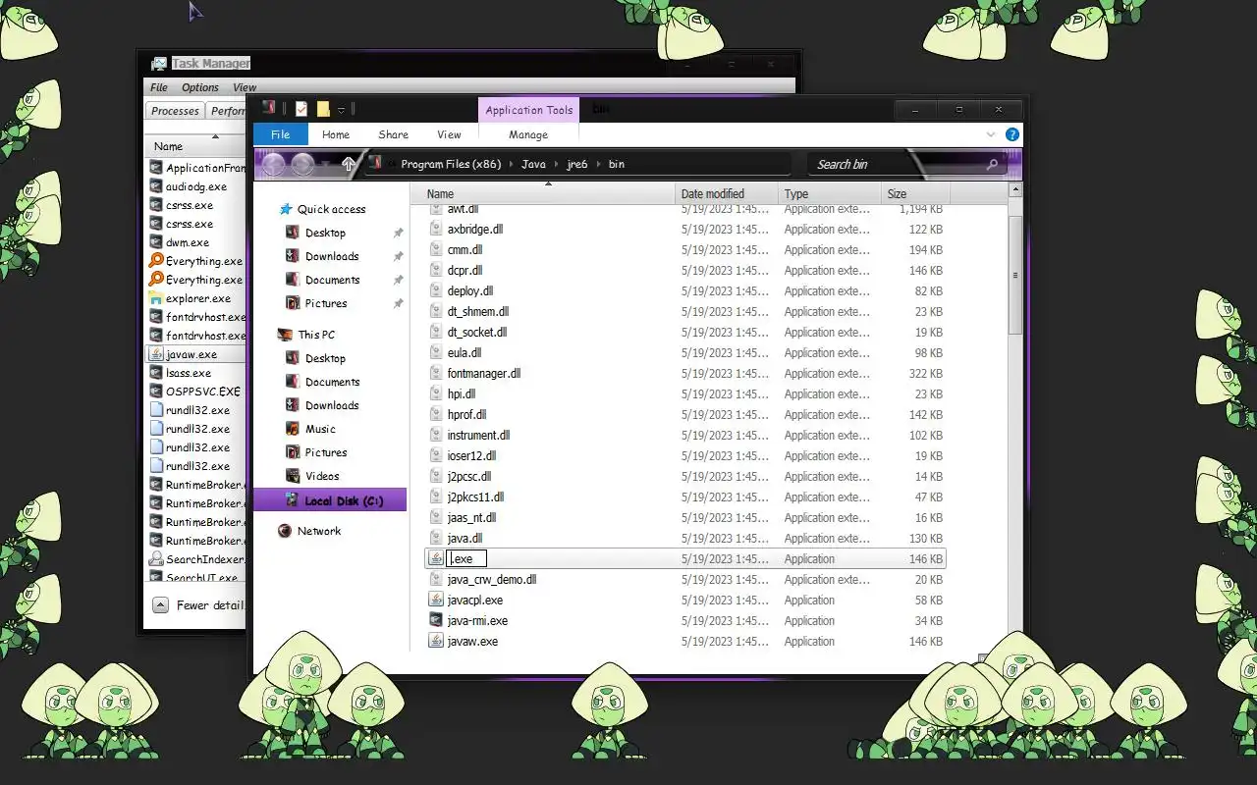Click the file list vertical scrollbar
The image size is (1257, 785).
point(1015,275)
